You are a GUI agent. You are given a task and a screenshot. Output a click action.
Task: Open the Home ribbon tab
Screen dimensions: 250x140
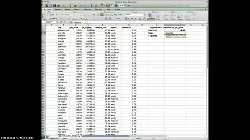tap(48, 9)
